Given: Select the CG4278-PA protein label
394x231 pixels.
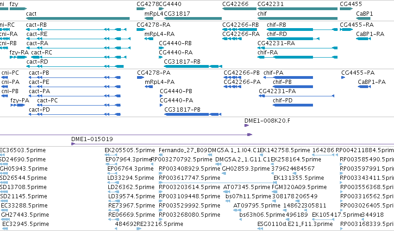Looking at the screenshot, I should click(154, 73).
